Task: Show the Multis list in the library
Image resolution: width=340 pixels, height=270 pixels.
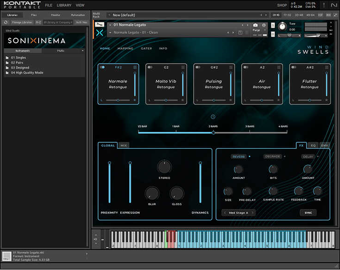Action: coord(60,51)
